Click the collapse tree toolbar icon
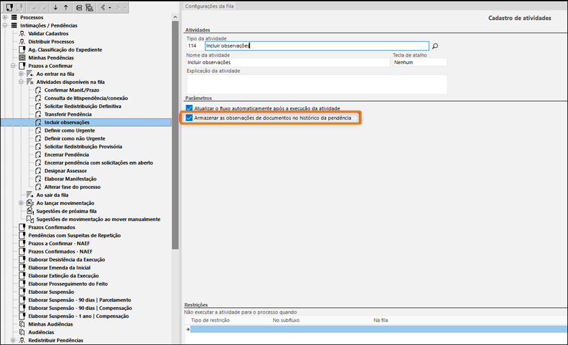The height and width of the screenshot is (345, 568). [x=79, y=8]
